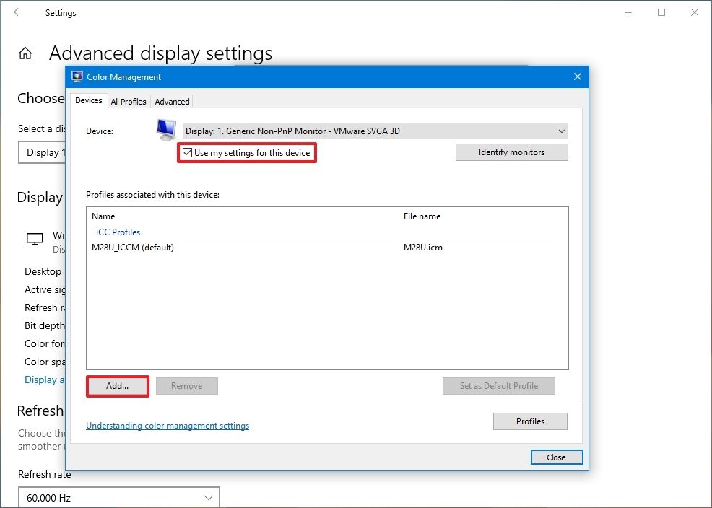Click the monitor icon beside the Device dropdown
The height and width of the screenshot is (508, 712).
(x=165, y=129)
